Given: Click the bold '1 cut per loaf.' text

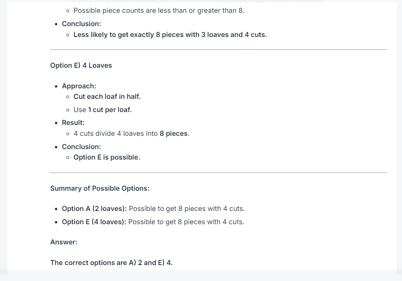Looking at the screenshot, I should tap(110, 110).
